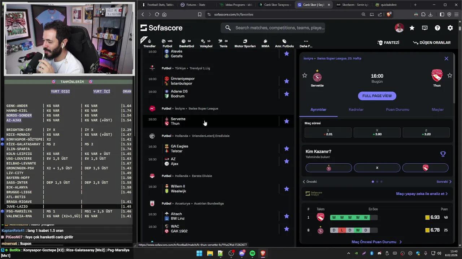
Task: Open the Swiss Super League header in list
Action: tap(203, 108)
